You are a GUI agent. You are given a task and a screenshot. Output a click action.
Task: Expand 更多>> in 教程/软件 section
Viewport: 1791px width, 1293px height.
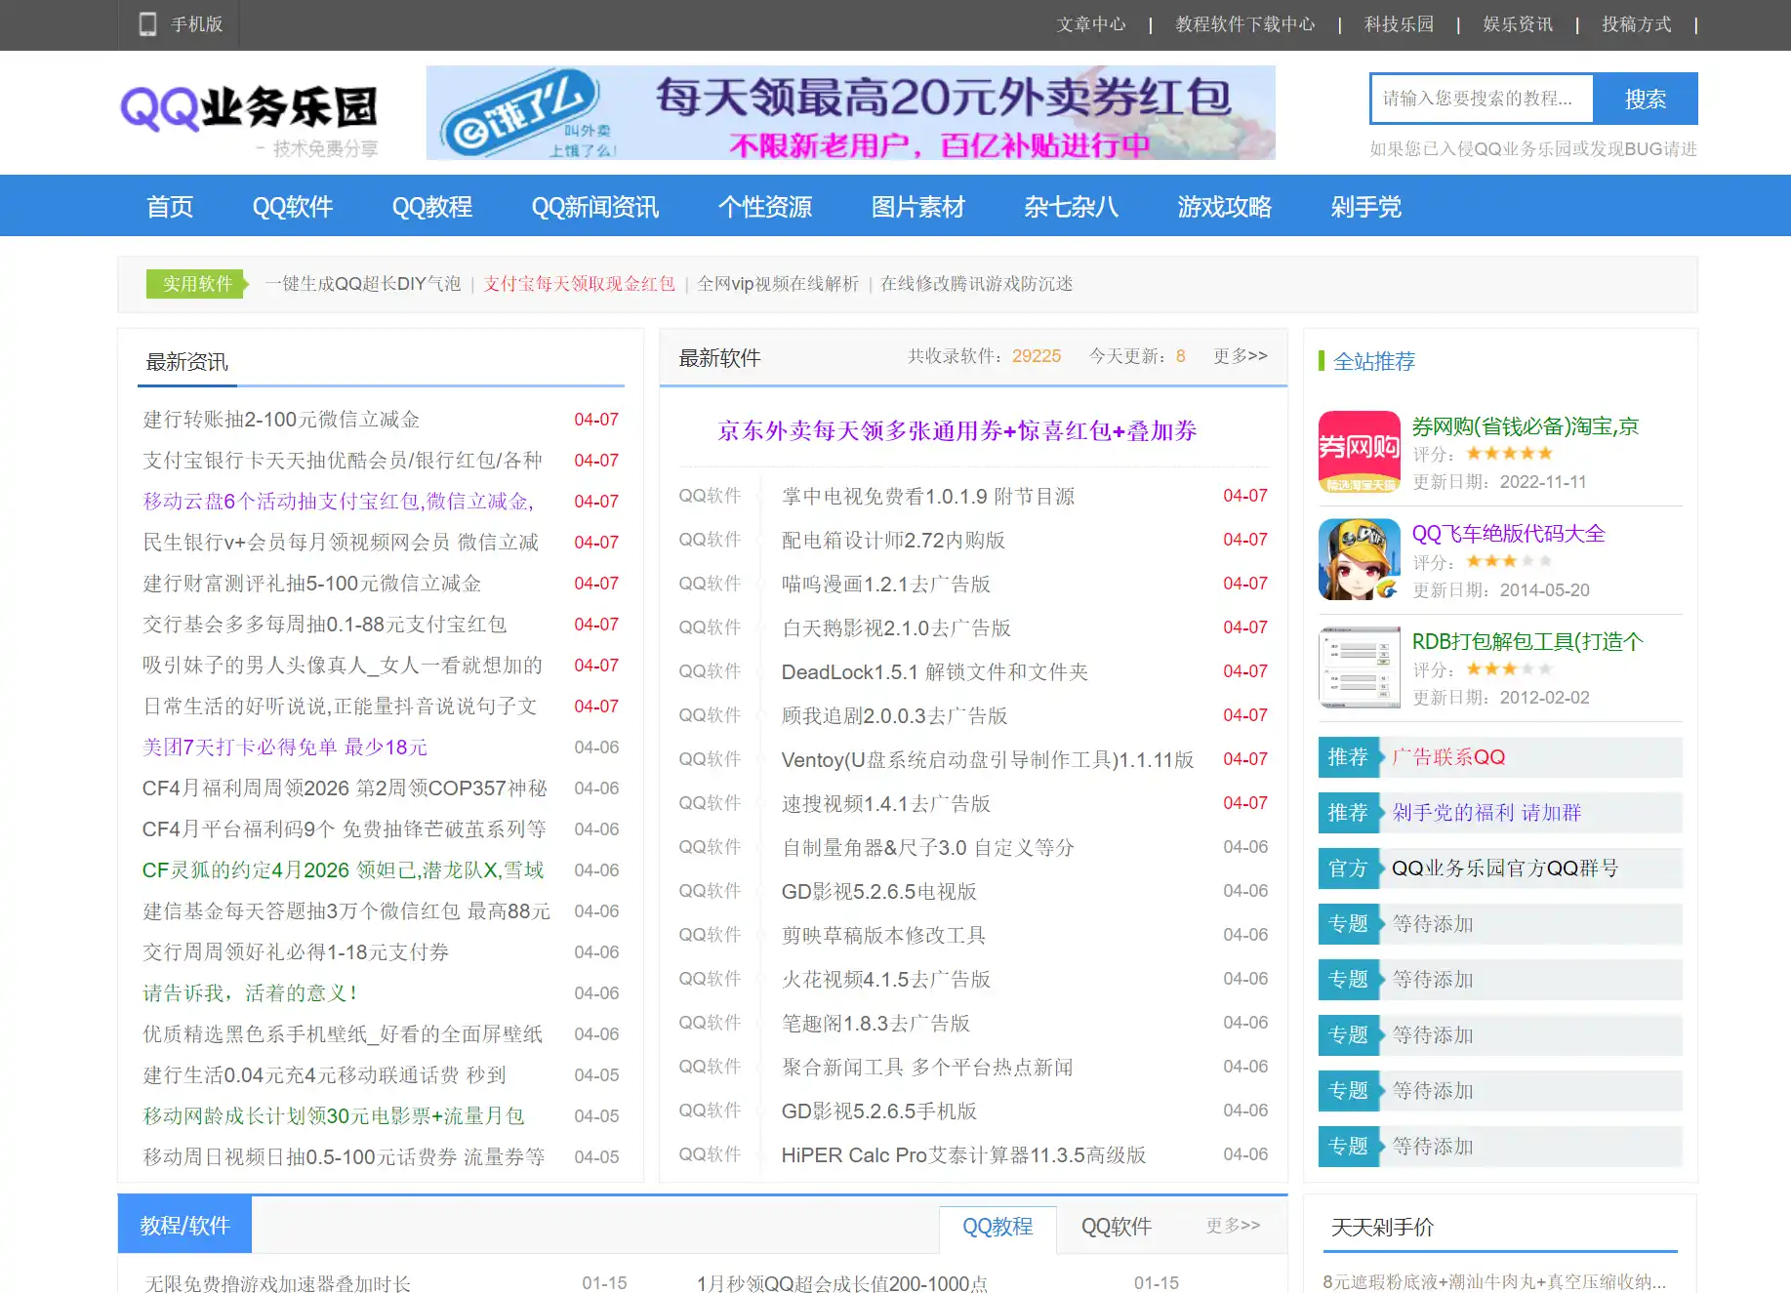point(1233,1226)
